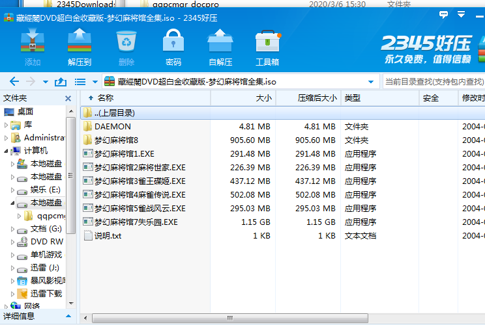
Task: Click the 解压到 (Extract to) icon
Action: 80,40
